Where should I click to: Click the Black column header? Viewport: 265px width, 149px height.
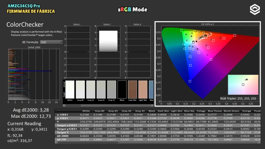click(152, 111)
